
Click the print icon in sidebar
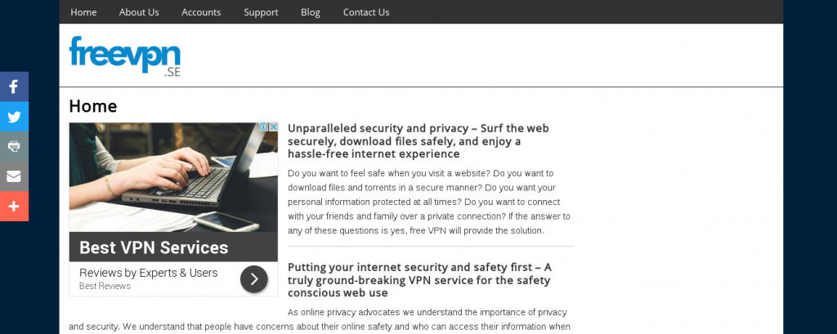coord(14,146)
